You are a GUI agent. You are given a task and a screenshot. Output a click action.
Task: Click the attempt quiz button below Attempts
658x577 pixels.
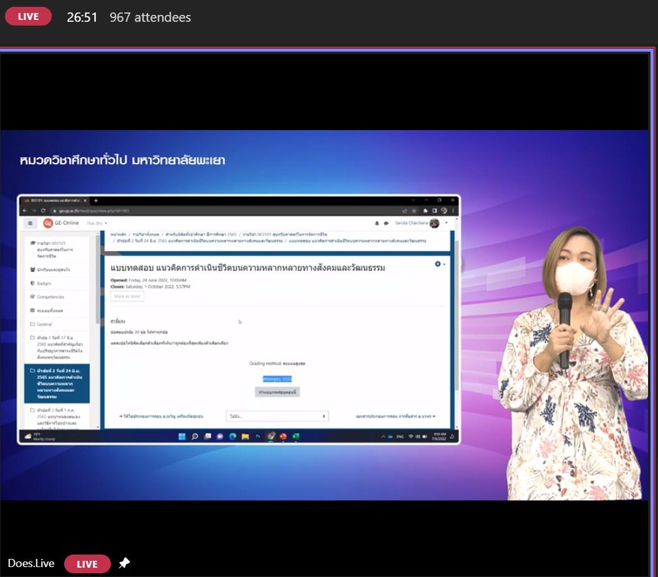pyautogui.click(x=277, y=392)
